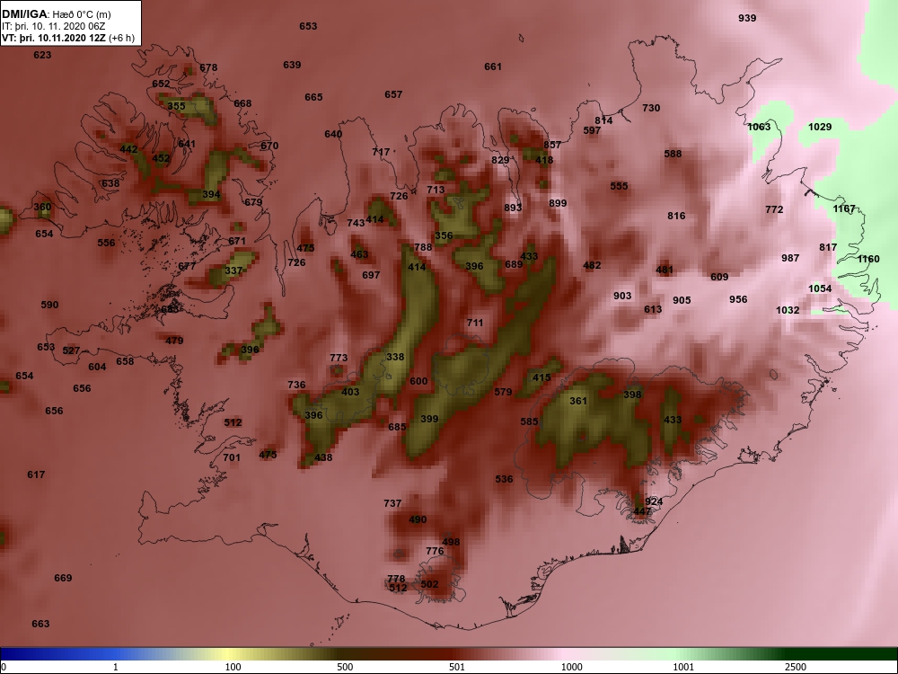The width and height of the screenshot is (898, 674).
Task: Click the 617 value in the southwest sea
Action: tap(36, 474)
